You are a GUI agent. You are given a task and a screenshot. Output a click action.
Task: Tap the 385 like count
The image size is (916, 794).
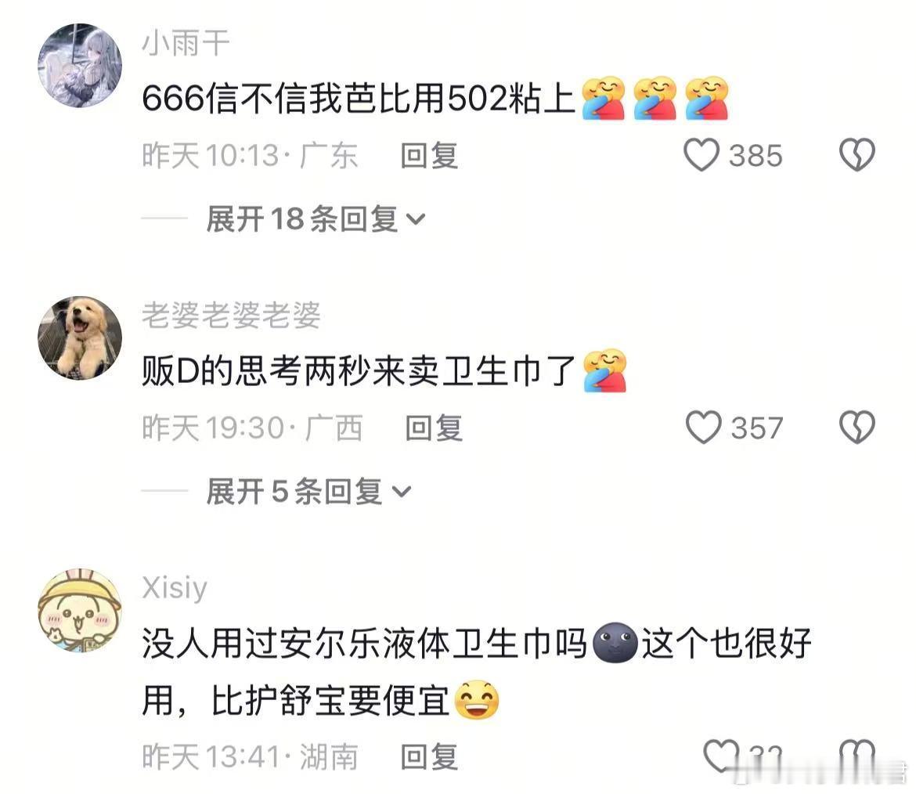click(x=756, y=155)
